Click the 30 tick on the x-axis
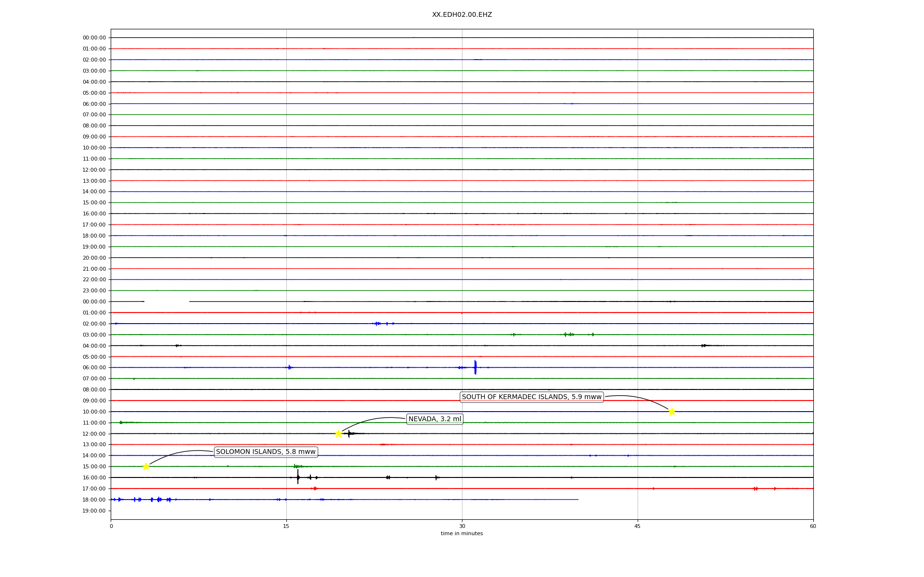 click(x=462, y=526)
